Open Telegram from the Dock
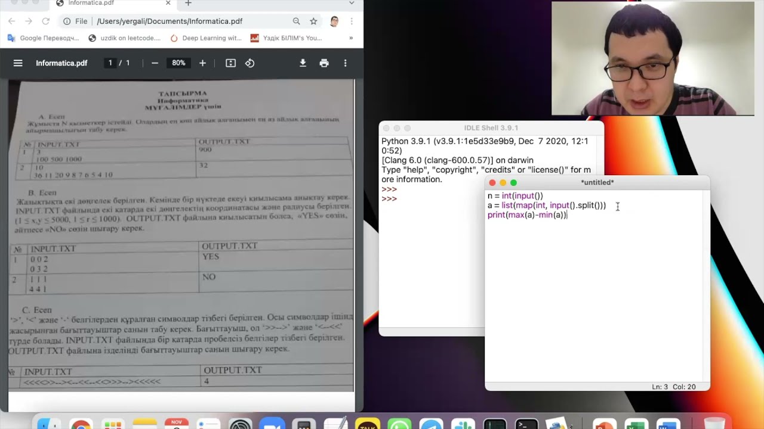This screenshot has height=429, width=764. click(x=431, y=423)
